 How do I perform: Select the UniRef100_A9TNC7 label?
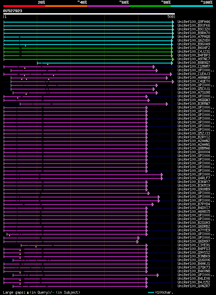[194, 59]
